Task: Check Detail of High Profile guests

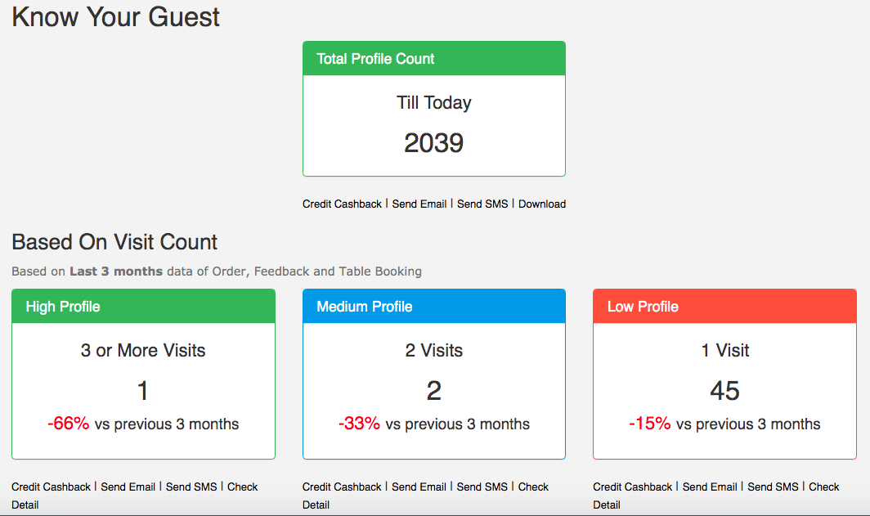Action: click(x=242, y=487)
